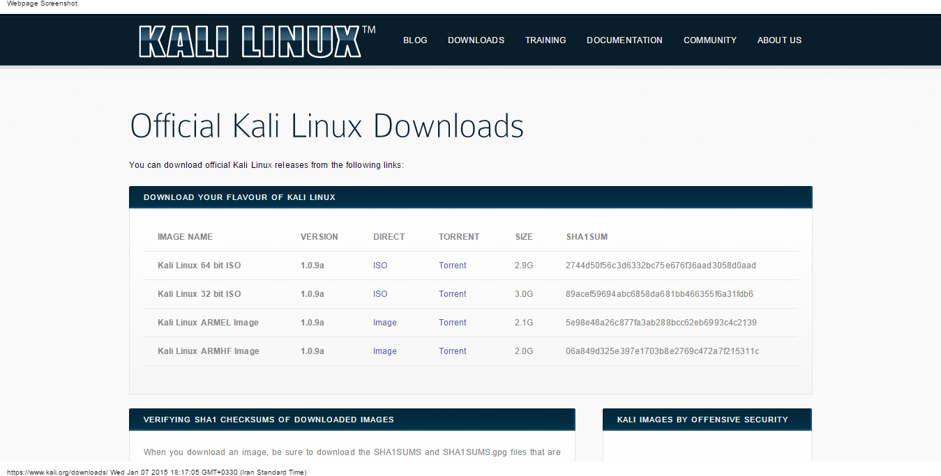Download the ARMHF Image directly

[385, 351]
